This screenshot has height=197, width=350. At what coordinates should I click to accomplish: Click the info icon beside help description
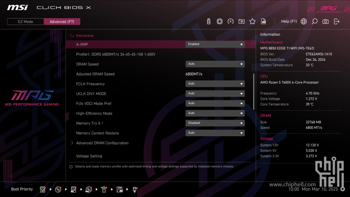point(71,167)
